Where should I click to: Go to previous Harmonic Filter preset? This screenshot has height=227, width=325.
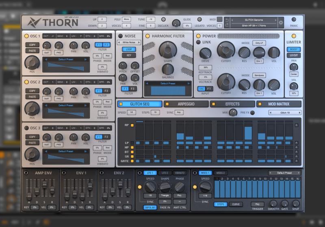pos(147,84)
